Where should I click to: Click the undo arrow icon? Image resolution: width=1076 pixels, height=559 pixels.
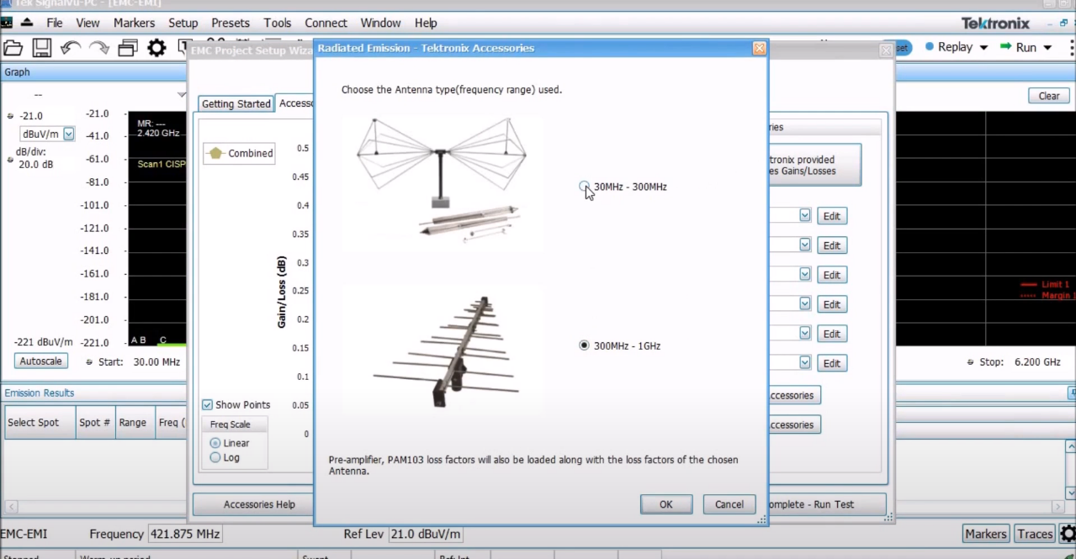[x=70, y=48]
